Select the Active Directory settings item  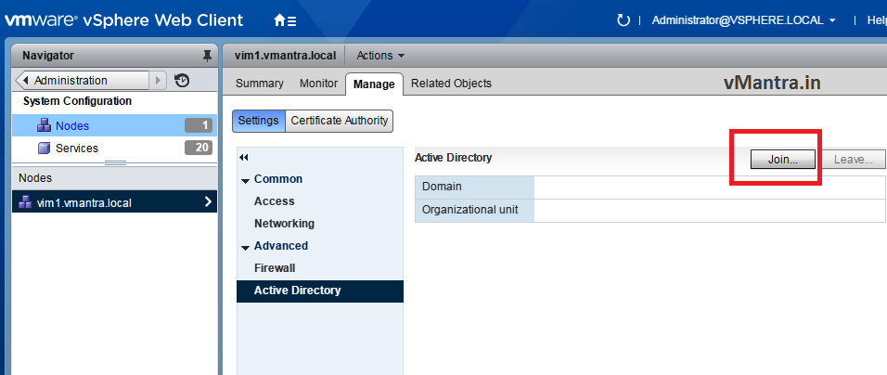319,291
